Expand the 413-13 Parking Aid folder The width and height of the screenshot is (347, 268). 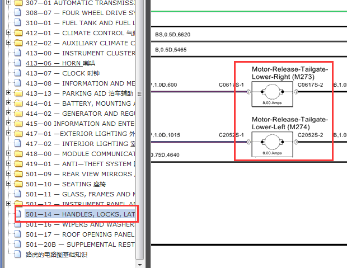pyautogui.click(x=8, y=93)
